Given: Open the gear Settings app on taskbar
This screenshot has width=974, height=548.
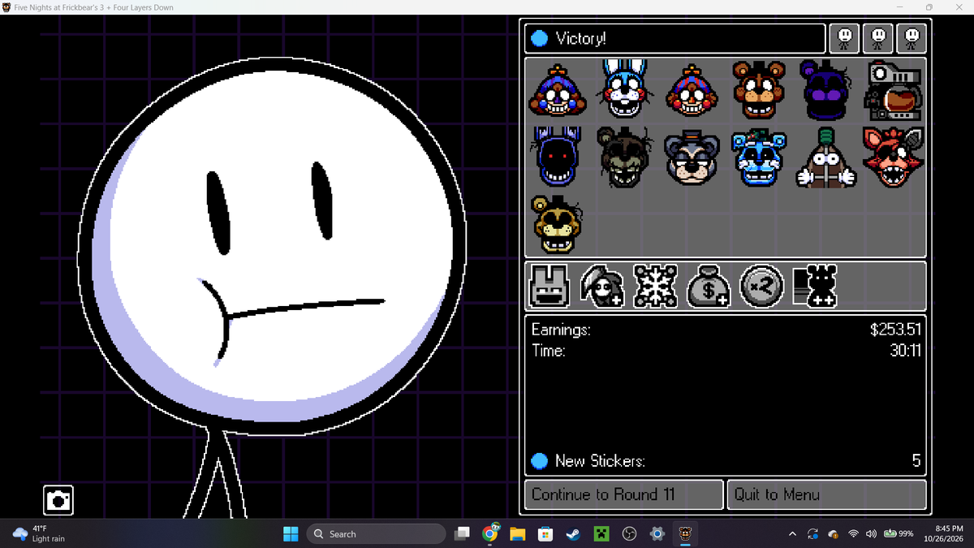Looking at the screenshot, I should tap(657, 533).
